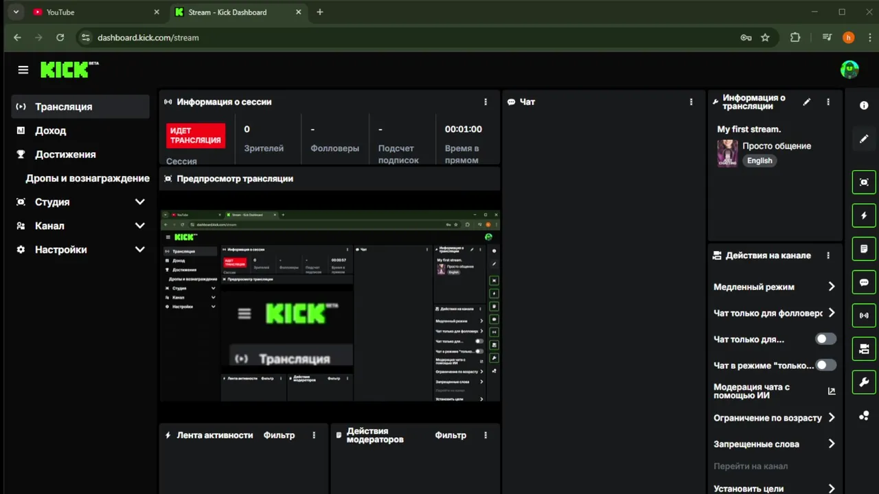Screen dimensions: 879x494
Task: Switch to Stream - Kick Dashboard tab
Action: pyautogui.click(x=237, y=12)
